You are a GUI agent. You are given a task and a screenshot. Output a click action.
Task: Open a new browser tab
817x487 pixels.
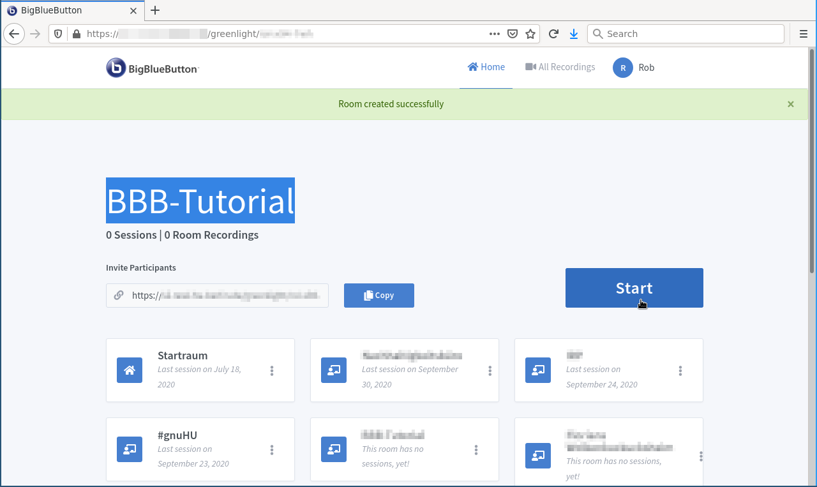pyautogui.click(x=155, y=10)
